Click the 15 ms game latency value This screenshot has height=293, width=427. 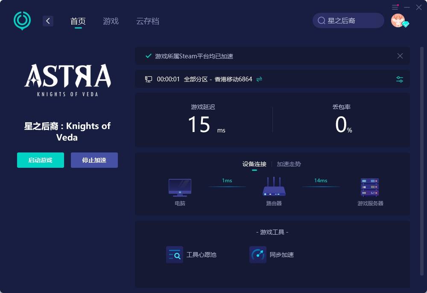(x=206, y=124)
